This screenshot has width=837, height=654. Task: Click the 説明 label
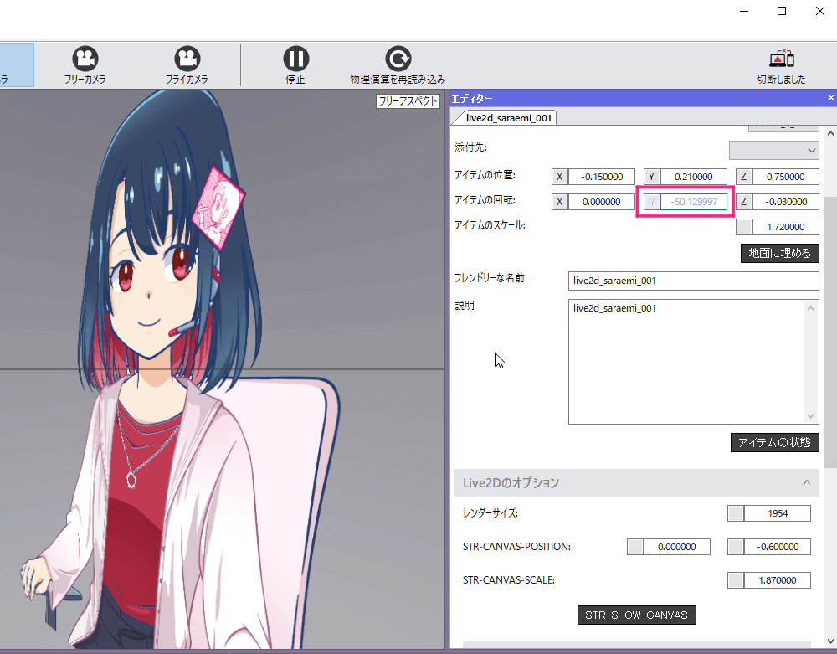(x=465, y=306)
